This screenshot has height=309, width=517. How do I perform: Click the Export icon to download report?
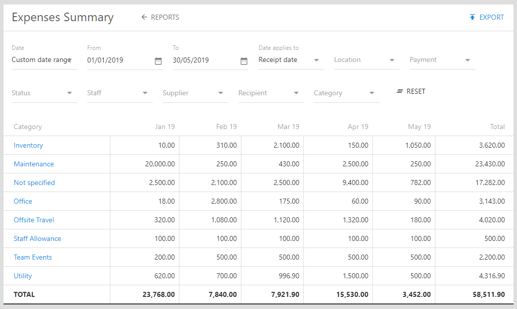click(x=472, y=17)
